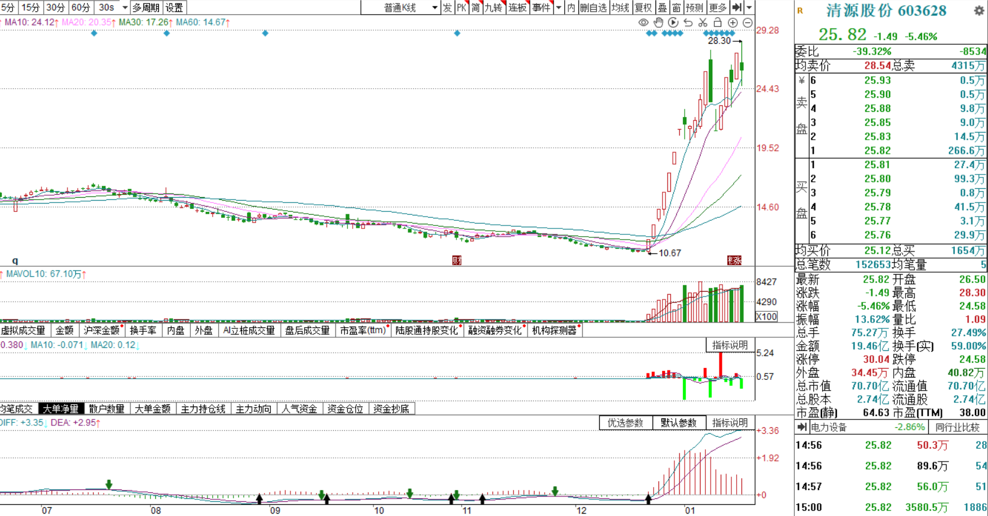Click the 简 simple-view button

pos(476,7)
